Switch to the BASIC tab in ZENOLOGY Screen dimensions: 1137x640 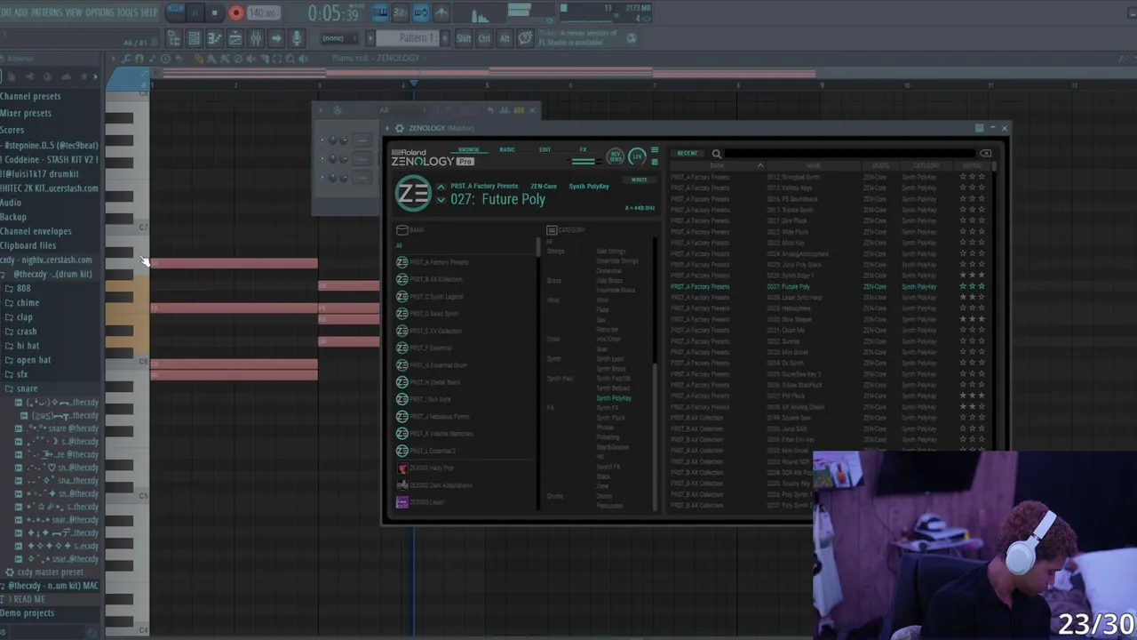pos(507,149)
